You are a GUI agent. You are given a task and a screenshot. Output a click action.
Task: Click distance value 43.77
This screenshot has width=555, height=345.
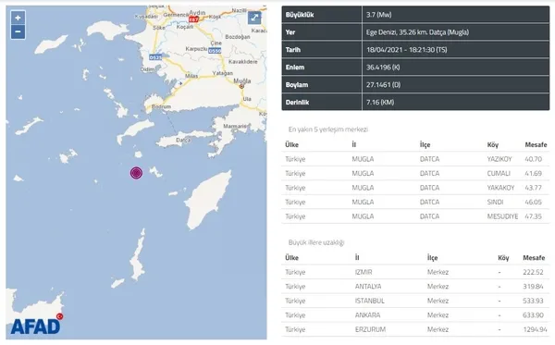(533, 188)
